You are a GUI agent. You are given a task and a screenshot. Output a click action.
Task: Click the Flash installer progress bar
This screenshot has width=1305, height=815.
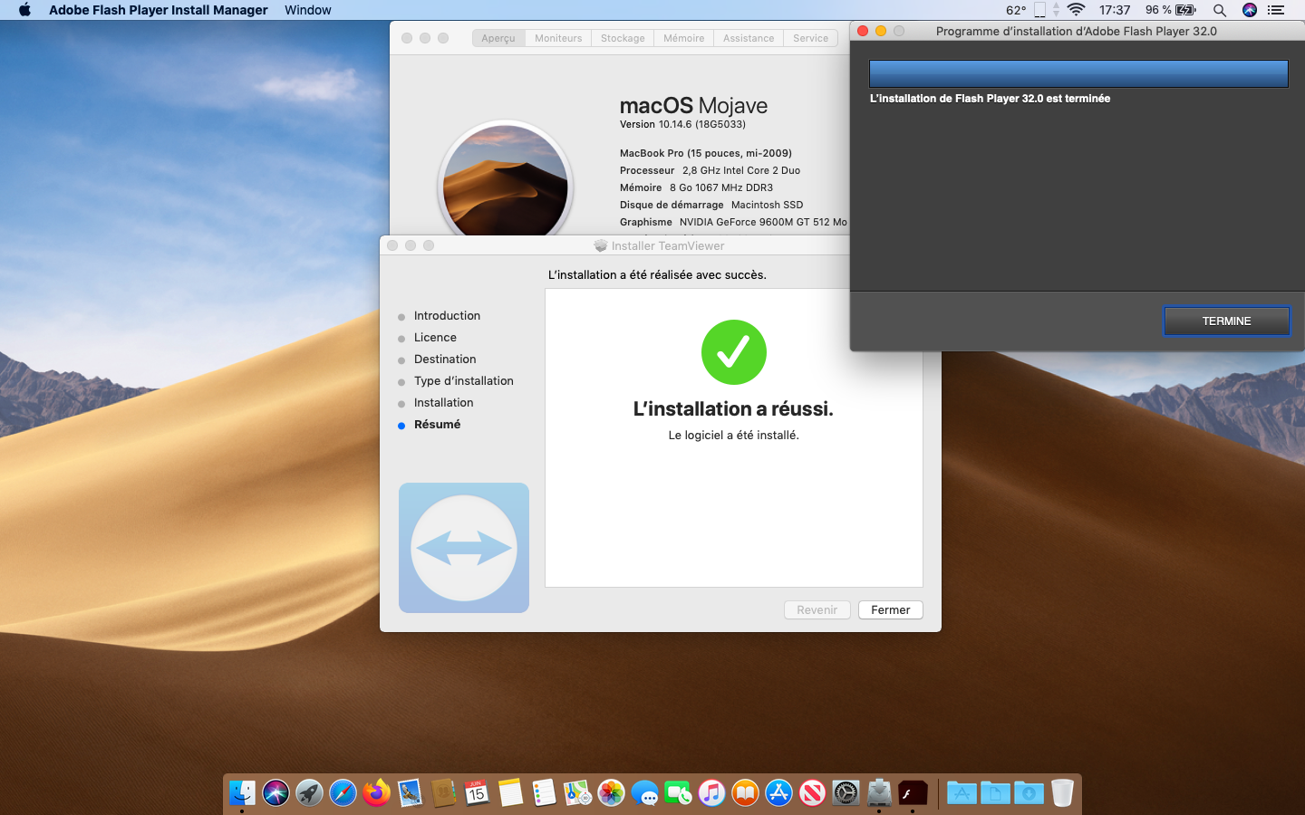coord(1078,73)
